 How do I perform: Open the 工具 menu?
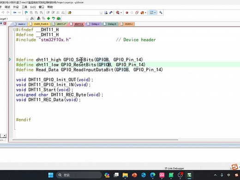point(24,7)
